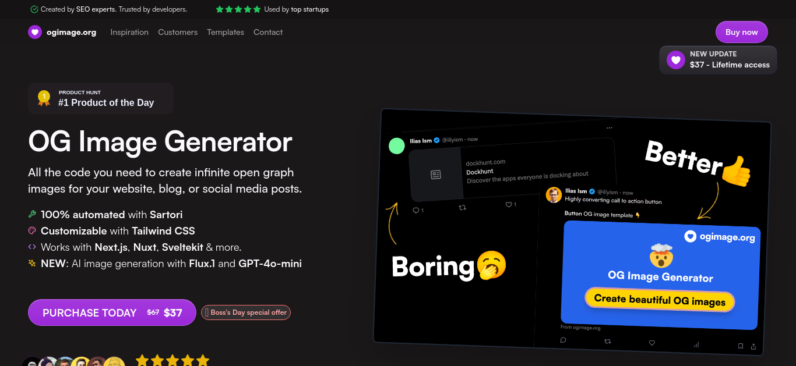Open the Templates nav item
The image size is (796, 366).
pos(226,32)
